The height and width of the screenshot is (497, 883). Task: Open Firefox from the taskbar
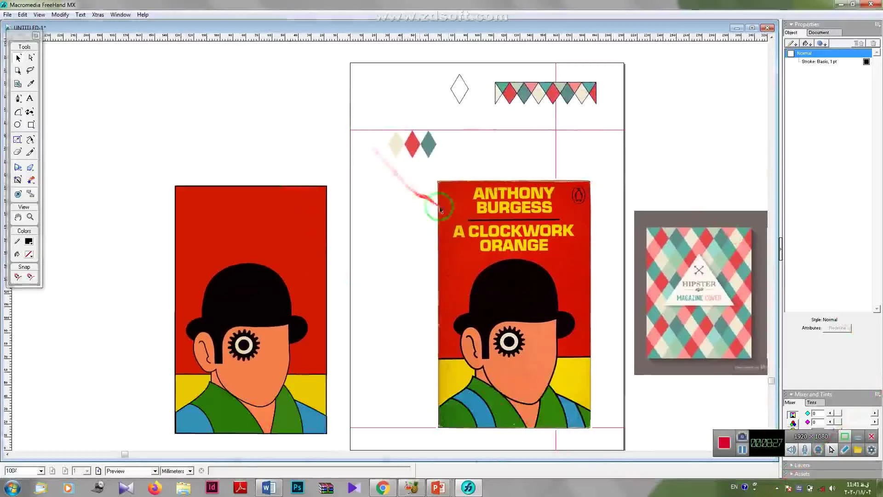pos(155,487)
